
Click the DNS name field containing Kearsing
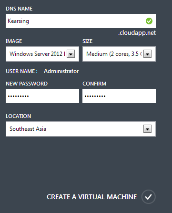(x=81, y=21)
